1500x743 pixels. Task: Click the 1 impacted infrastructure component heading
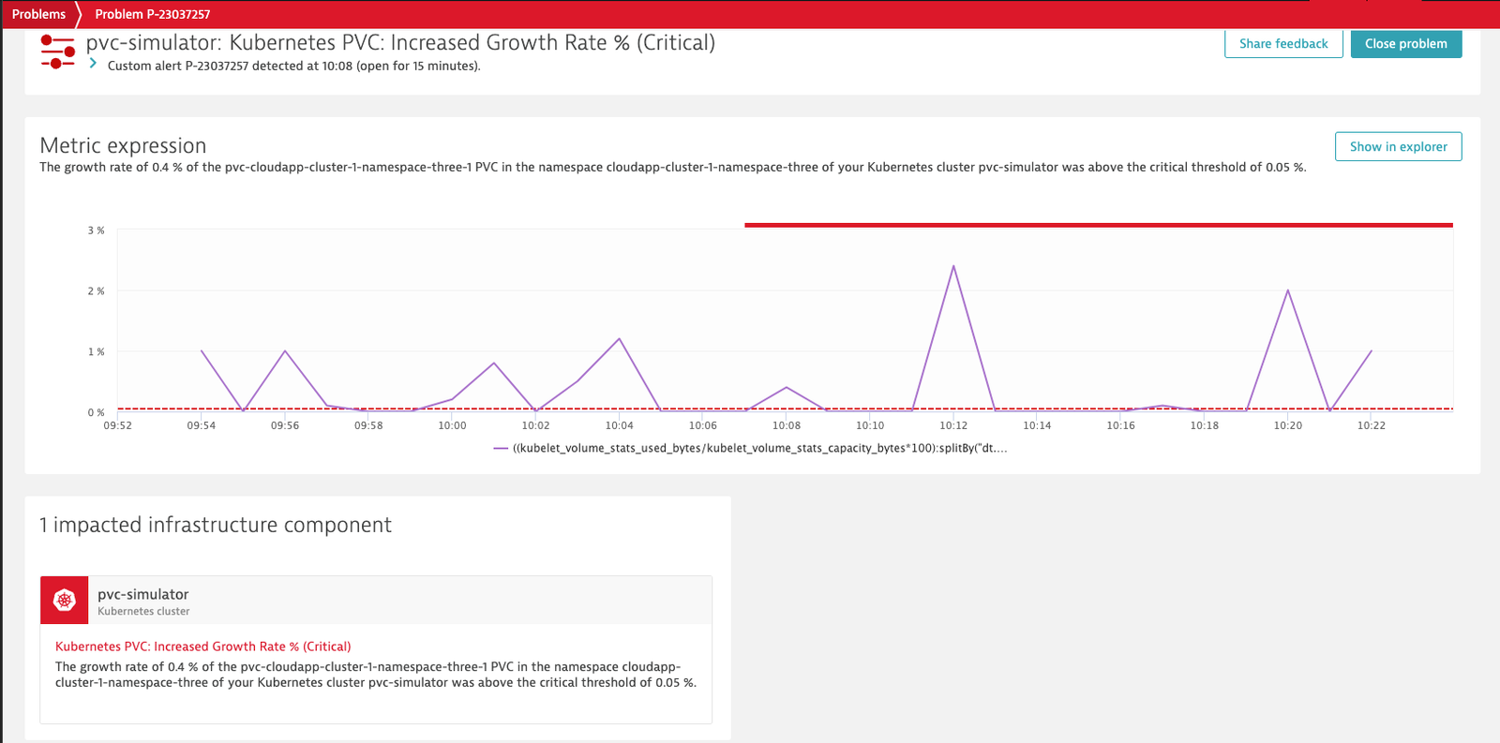[x=215, y=525]
